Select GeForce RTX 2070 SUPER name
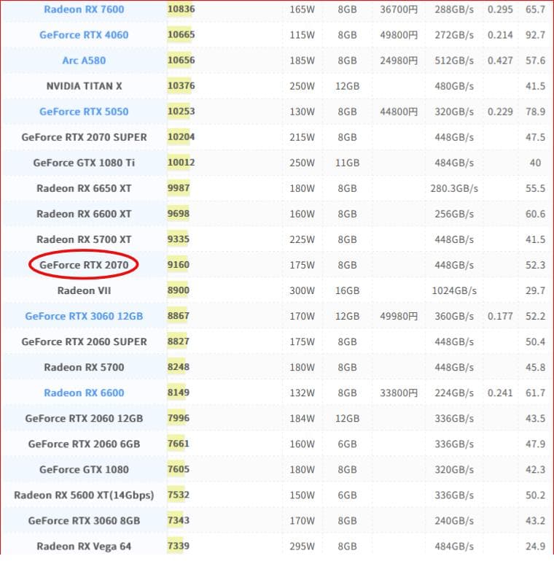 [x=84, y=137]
